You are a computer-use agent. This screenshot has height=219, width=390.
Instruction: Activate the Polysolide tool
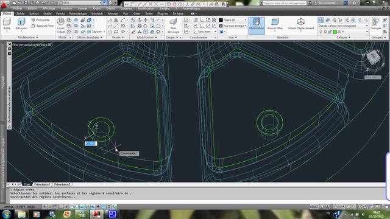[41, 20]
